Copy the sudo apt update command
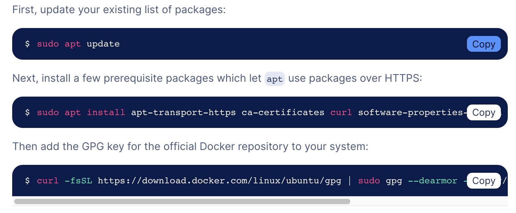516x213 pixels. (483, 44)
